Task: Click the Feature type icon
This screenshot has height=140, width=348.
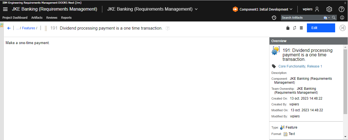Action: (282, 127)
